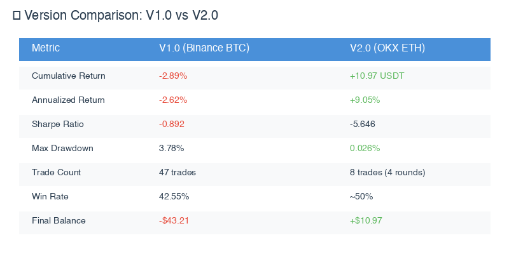Click the 0.026% max drawdown value
Viewport: 509px width, 254px height.
coord(365,149)
